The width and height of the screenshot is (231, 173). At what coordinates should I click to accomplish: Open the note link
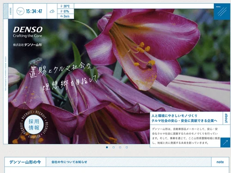[220, 162]
